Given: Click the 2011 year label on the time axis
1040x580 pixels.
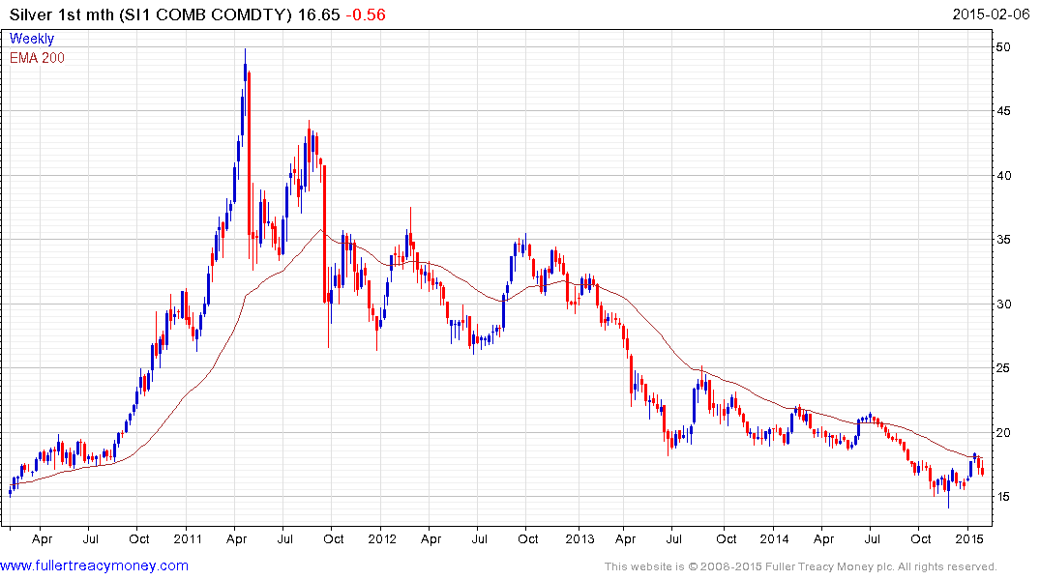Looking at the screenshot, I should (x=188, y=538).
